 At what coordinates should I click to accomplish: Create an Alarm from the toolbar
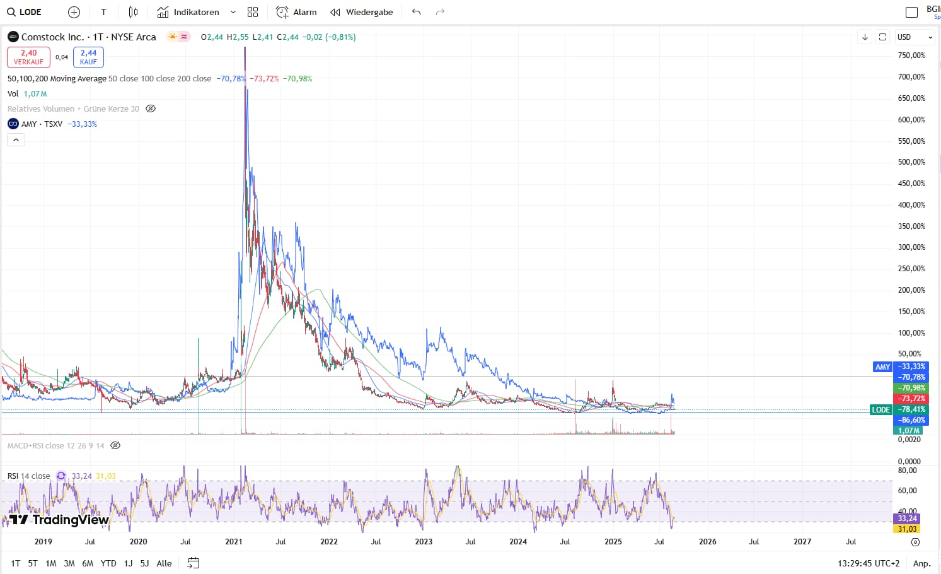click(x=296, y=12)
